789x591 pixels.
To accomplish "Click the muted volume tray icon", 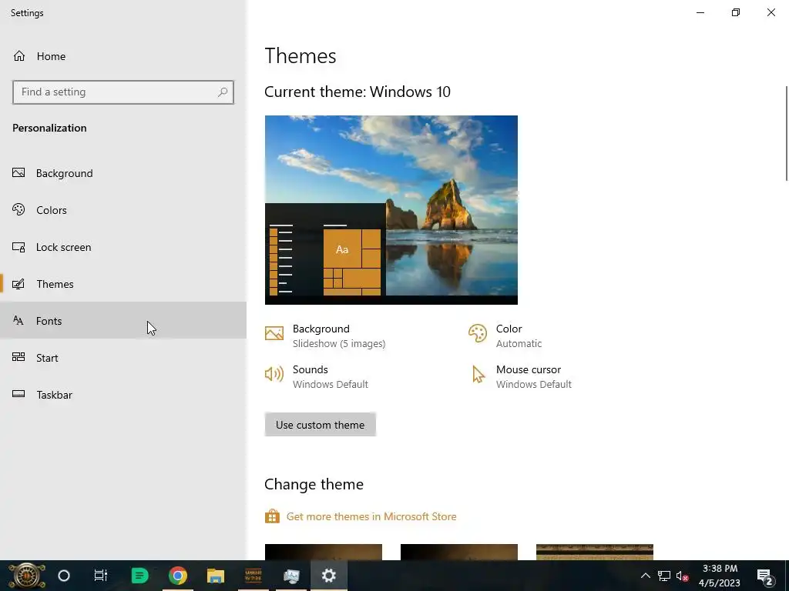I will click(x=683, y=576).
